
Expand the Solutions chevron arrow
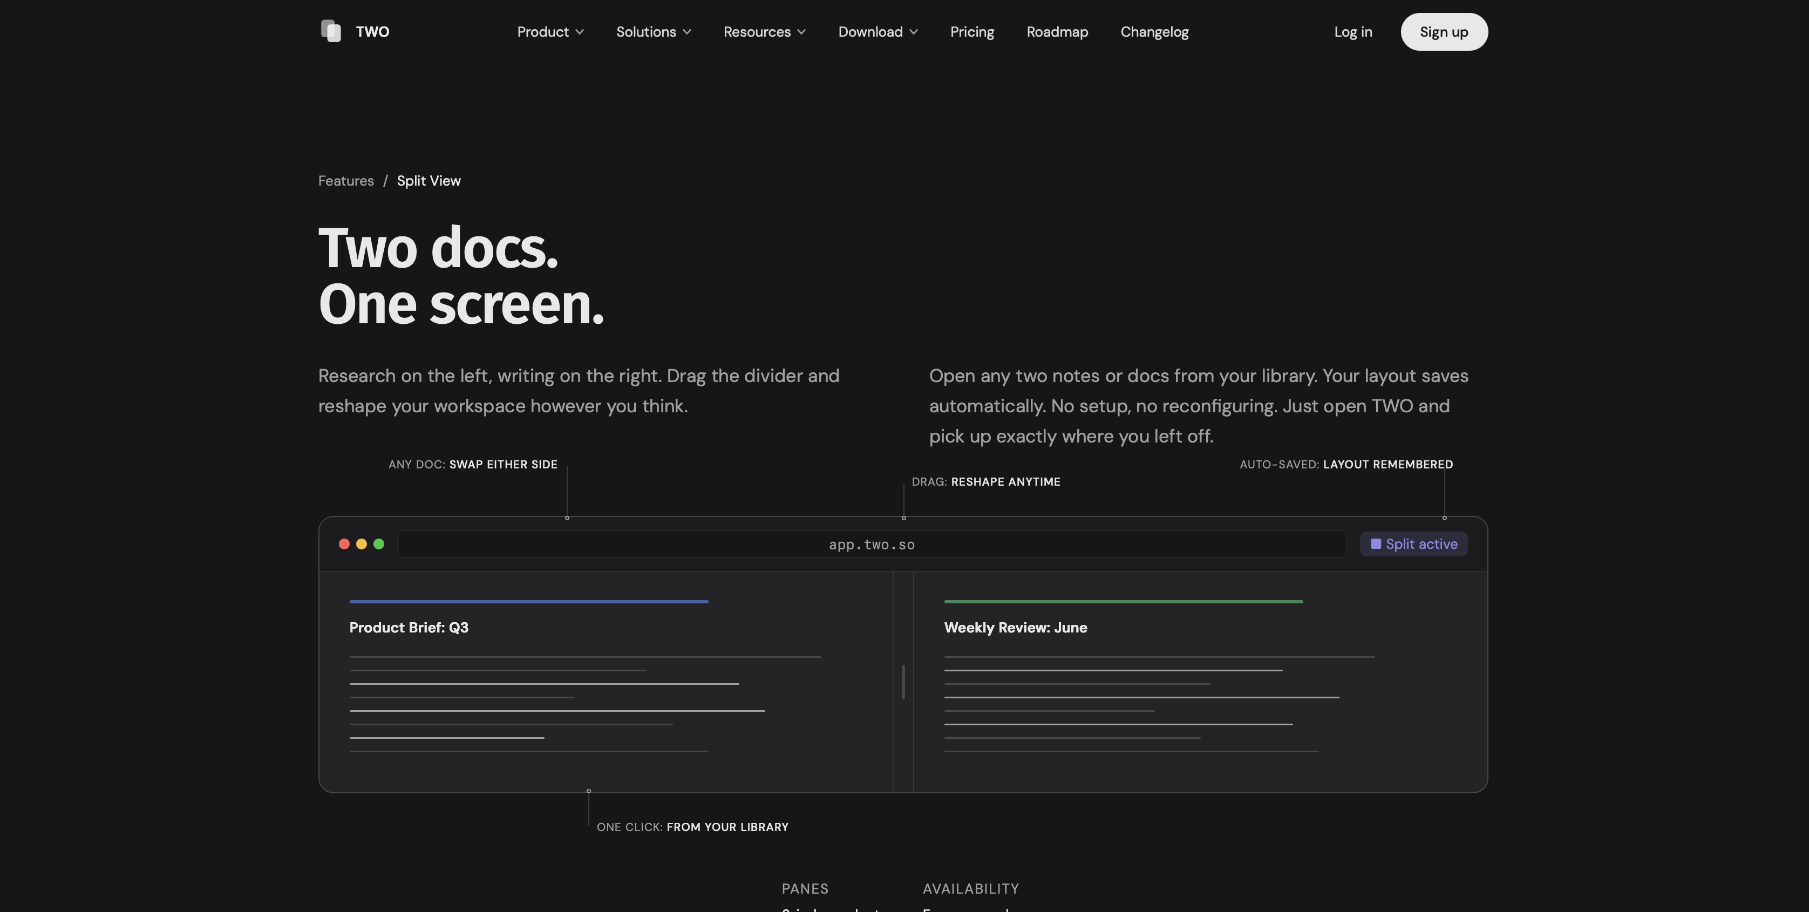tap(687, 32)
